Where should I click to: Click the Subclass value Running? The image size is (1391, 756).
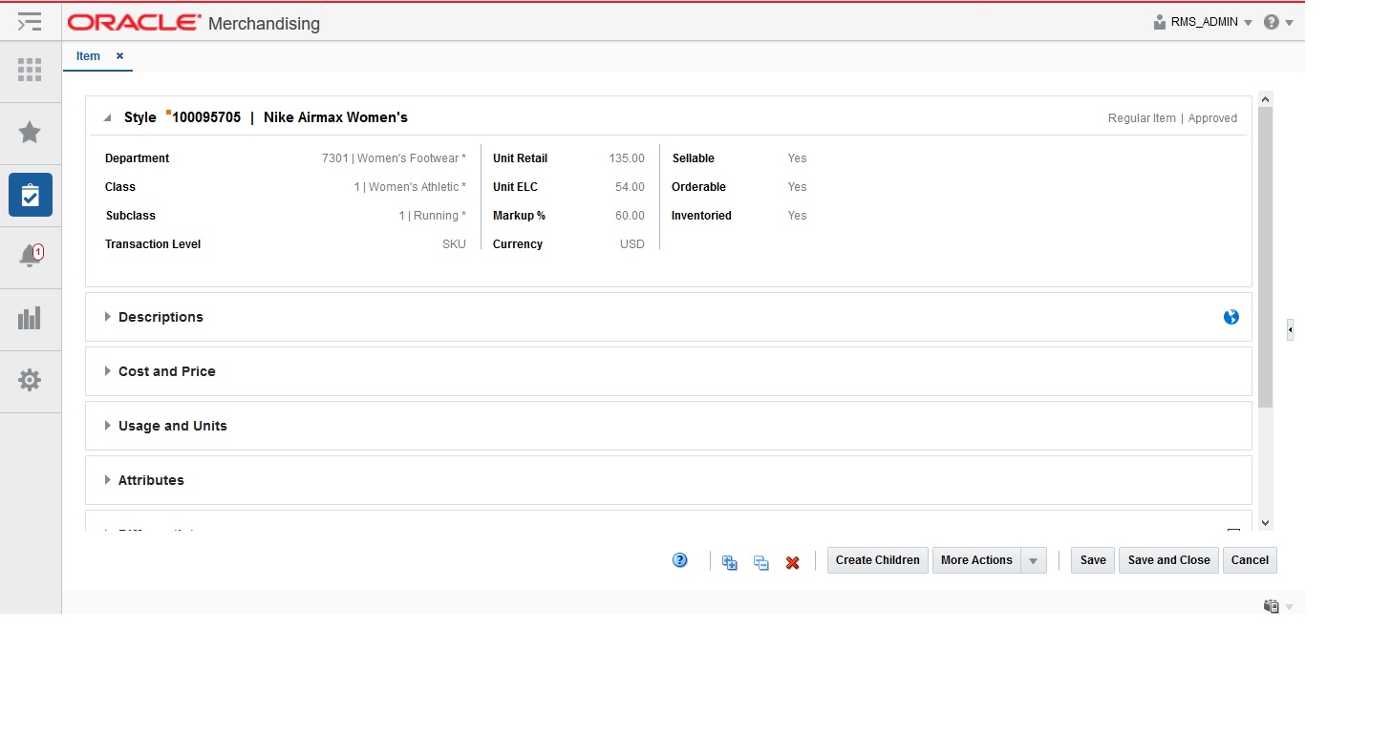[432, 216]
